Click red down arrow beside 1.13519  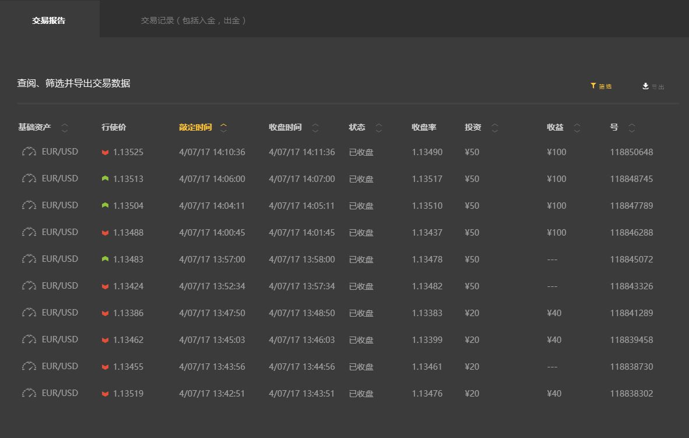105,394
